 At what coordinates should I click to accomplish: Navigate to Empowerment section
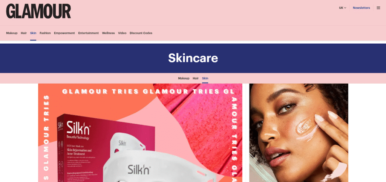[64, 33]
